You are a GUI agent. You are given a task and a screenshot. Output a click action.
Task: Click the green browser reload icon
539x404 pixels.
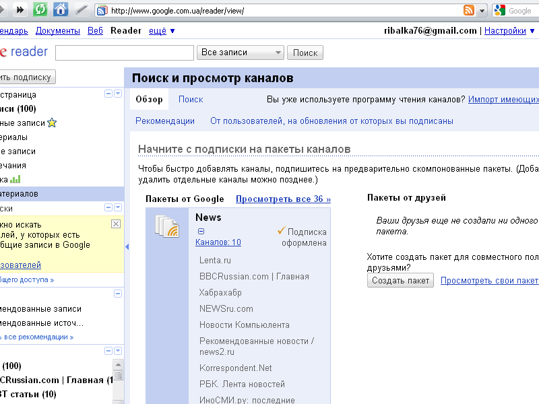point(40,9)
